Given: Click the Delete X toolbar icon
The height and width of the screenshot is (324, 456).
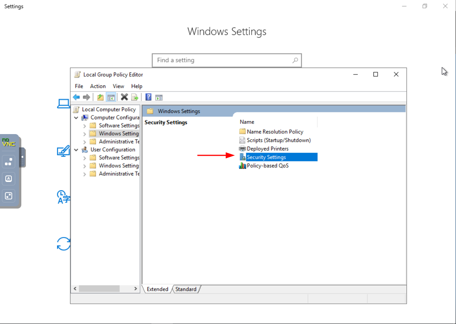Looking at the screenshot, I should click(x=124, y=97).
